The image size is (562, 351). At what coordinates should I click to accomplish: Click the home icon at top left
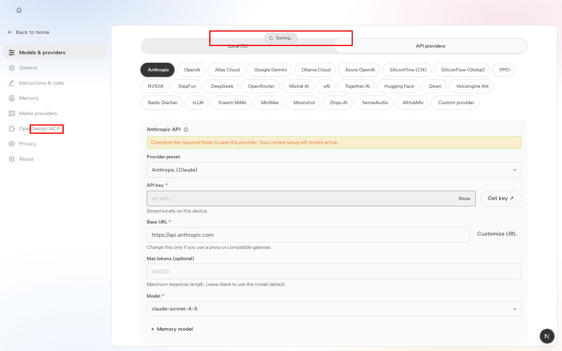pos(19,10)
